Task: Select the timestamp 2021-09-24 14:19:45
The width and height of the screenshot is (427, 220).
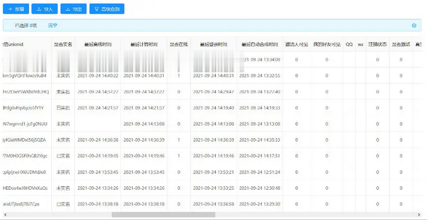Action: coord(98,156)
